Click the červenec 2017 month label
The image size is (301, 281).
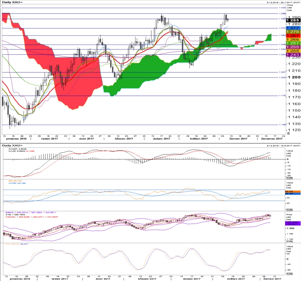(x=272, y=139)
